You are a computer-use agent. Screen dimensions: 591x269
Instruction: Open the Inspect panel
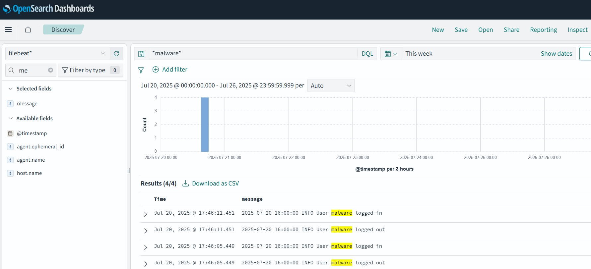(x=577, y=30)
